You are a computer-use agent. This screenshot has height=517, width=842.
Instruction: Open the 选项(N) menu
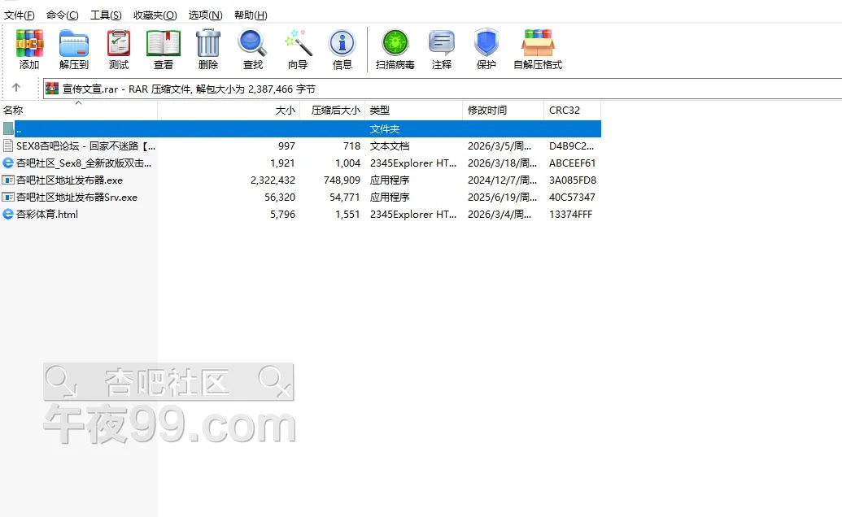pos(205,15)
